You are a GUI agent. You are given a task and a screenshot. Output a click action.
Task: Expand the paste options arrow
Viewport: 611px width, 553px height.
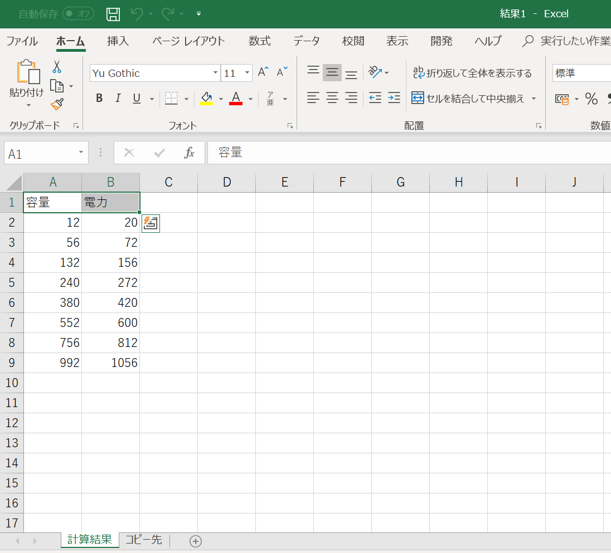click(28, 105)
